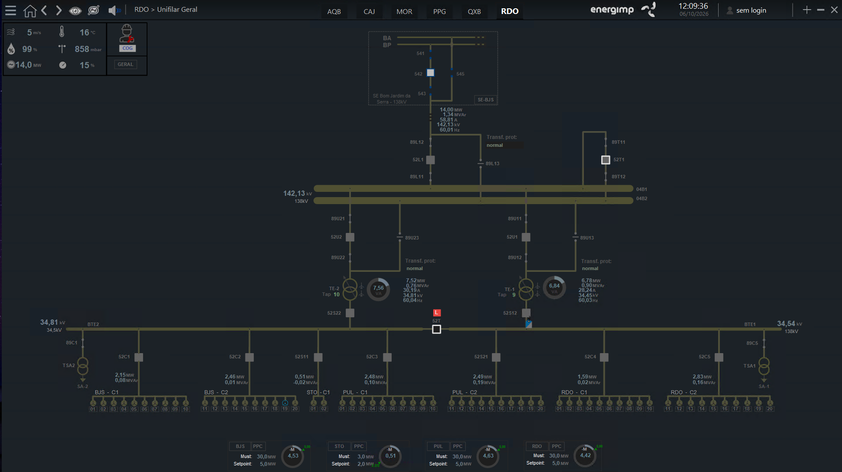Viewport: 842px width, 472px height.
Task: Mute alarm sound speaker icon
Action: 114,10
